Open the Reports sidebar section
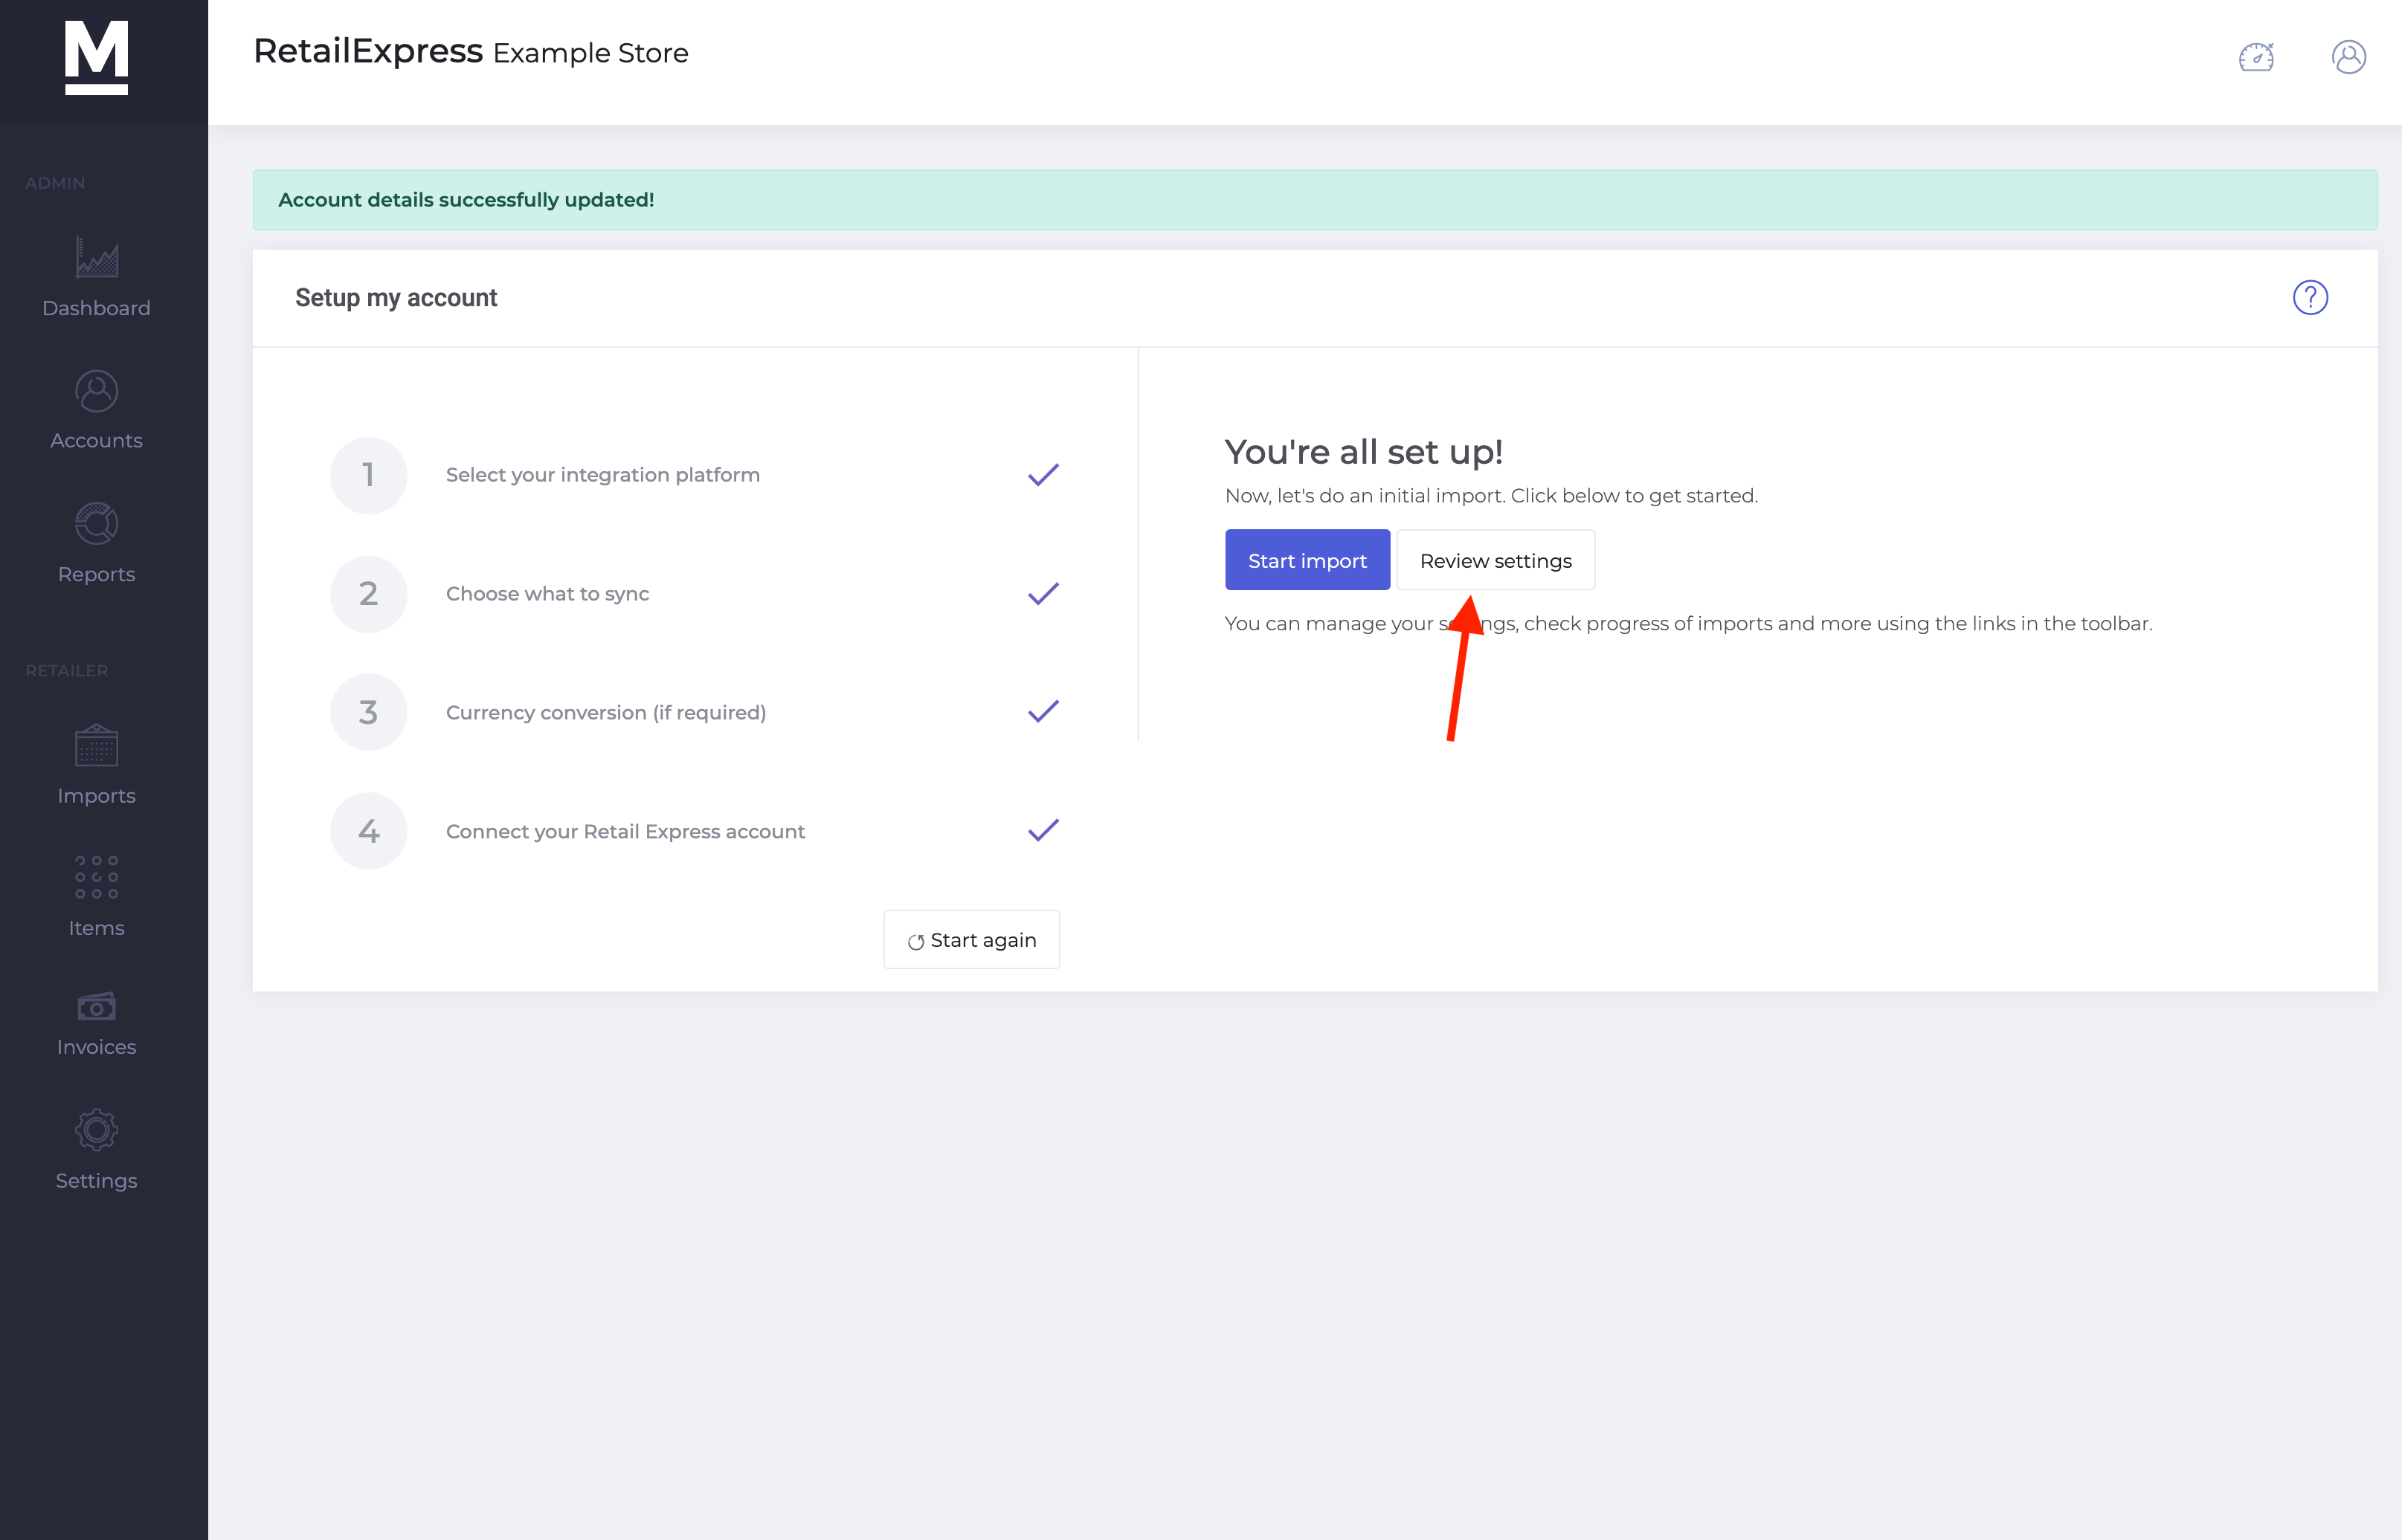The width and height of the screenshot is (2402, 1540). [x=96, y=544]
